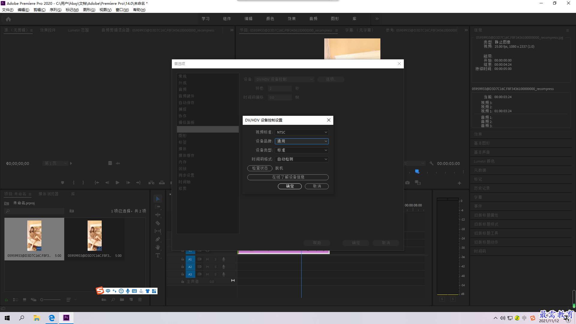This screenshot has width=576, height=324.
Task: Select 自动保存 in preferences list
Action: coord(186,103)
